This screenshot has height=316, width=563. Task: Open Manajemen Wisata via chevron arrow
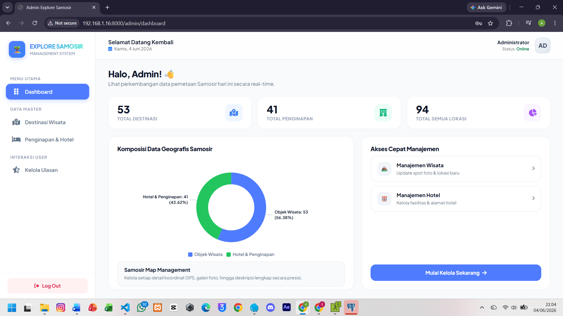click(x=533, y=168)
